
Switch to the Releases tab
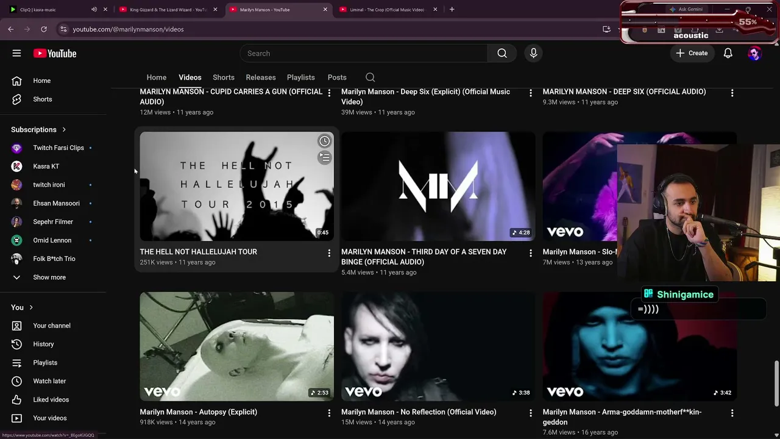point(261,77)
